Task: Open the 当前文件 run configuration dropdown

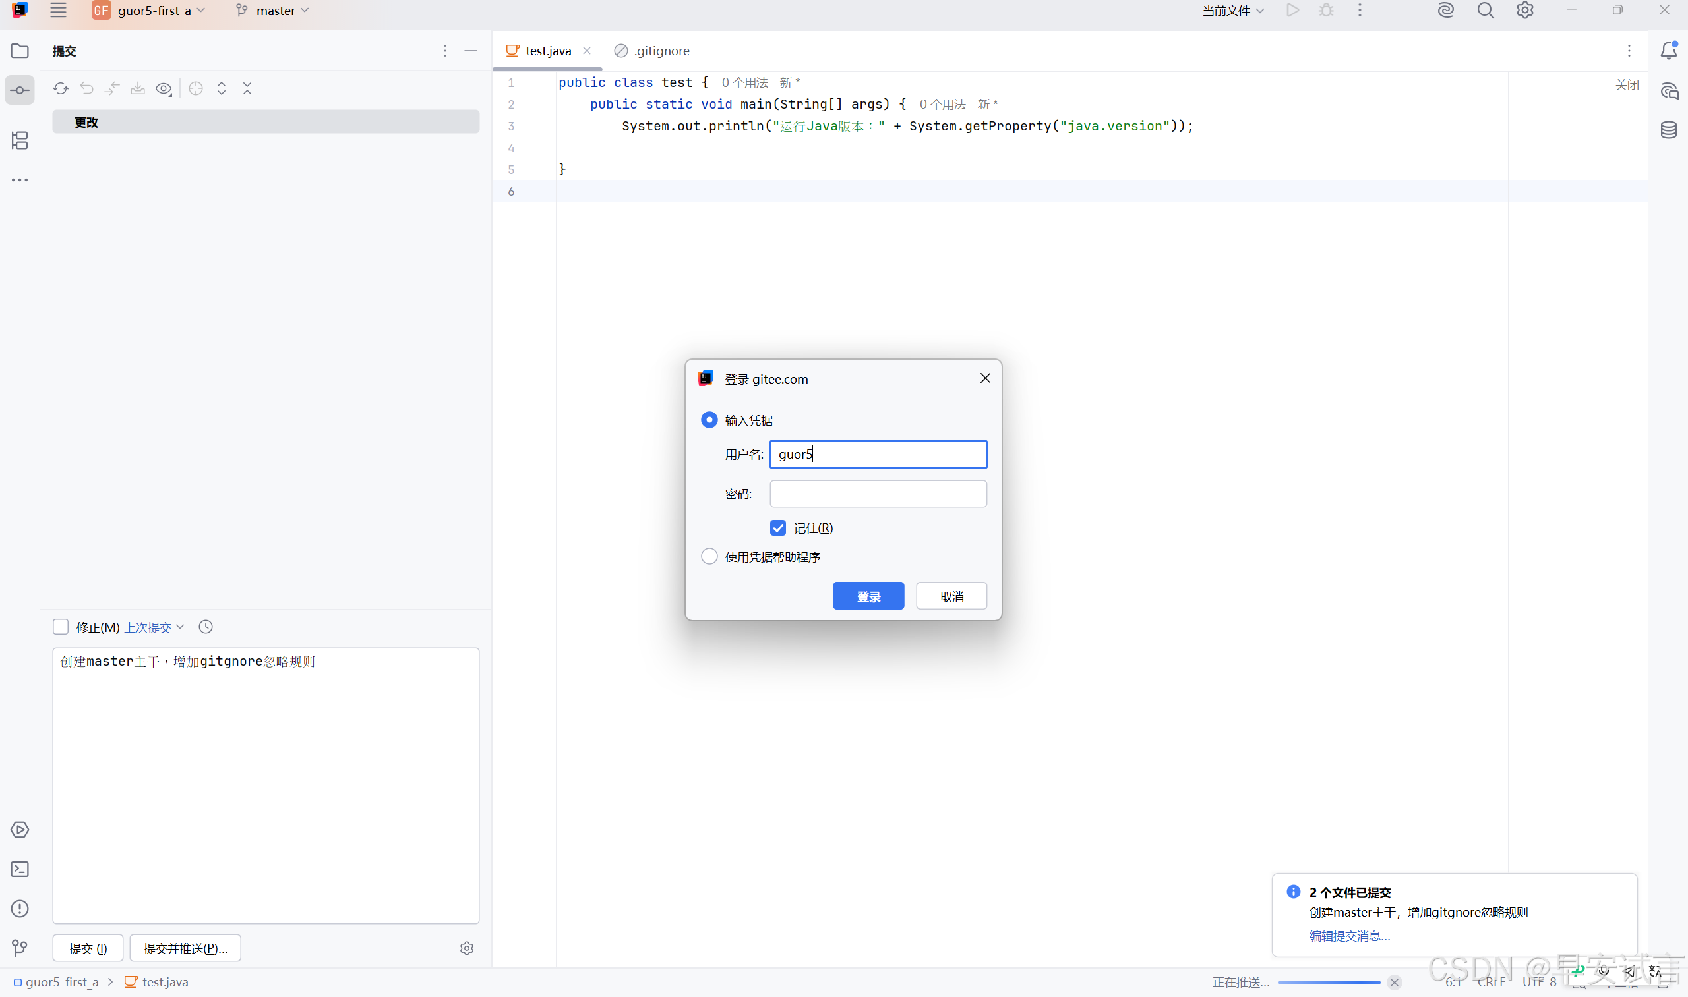Action: [1233, 10]
